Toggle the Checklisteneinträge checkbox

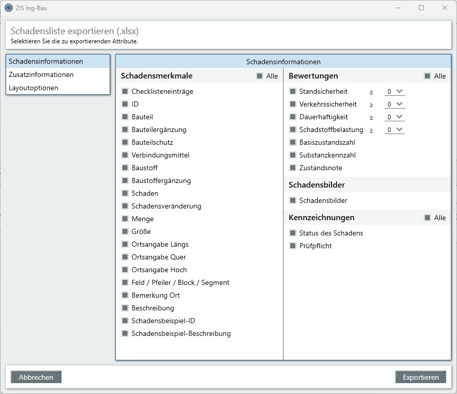[x=125, y=92]
